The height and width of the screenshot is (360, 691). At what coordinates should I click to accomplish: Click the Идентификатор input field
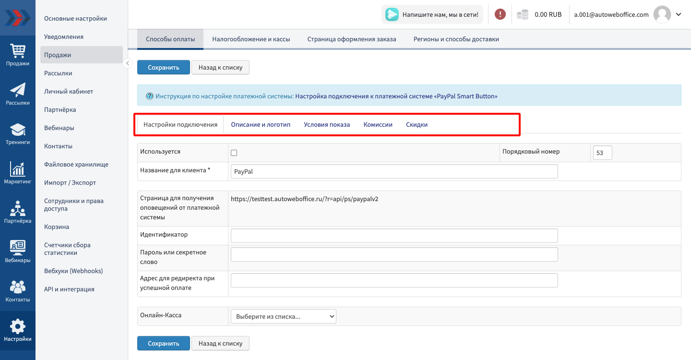[x=394, y=235]
